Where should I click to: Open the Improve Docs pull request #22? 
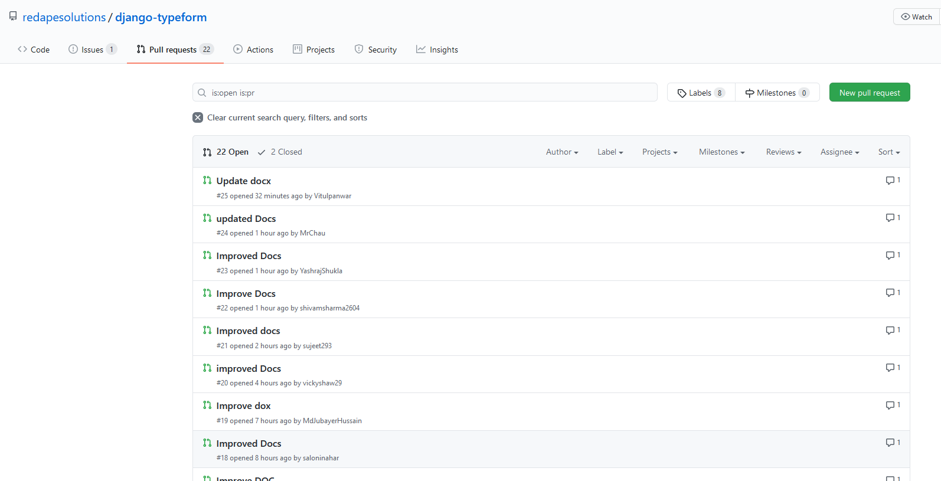tap(246, 293)
